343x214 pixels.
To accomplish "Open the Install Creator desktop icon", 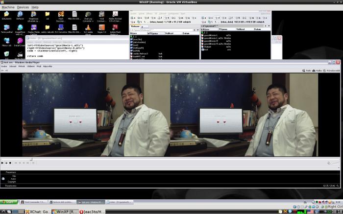I will pos(20,42).
